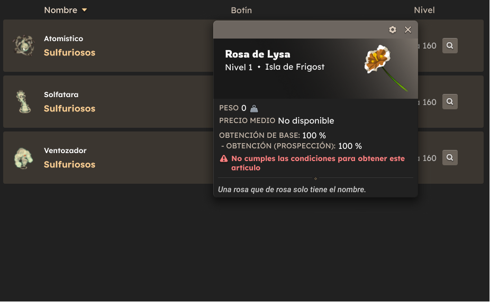Select the Solfatara monster portrait

[x=23, y=101]
